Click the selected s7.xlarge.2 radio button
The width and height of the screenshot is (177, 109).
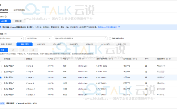tap(1, 78)
